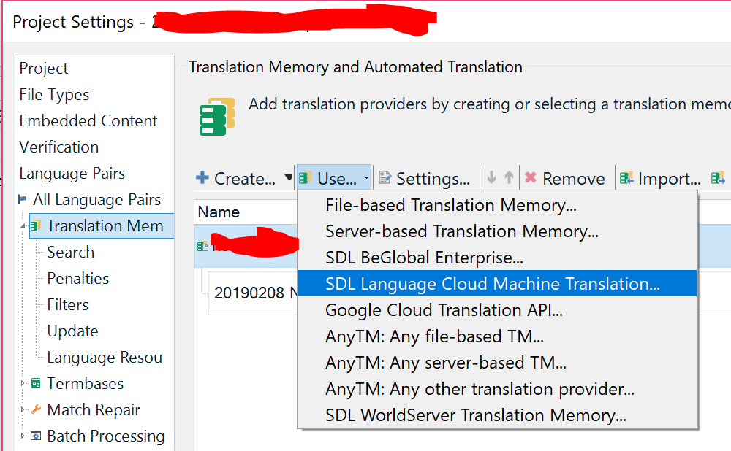Click the plus icon beside Create
Viewport: 731px width, 451px height.
202,178
